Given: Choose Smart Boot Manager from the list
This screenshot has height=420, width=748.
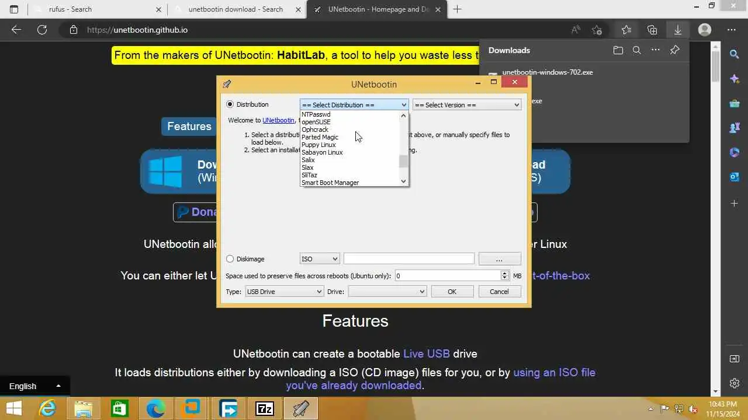Looking at the screenshot, I should (x=330, y=183).
